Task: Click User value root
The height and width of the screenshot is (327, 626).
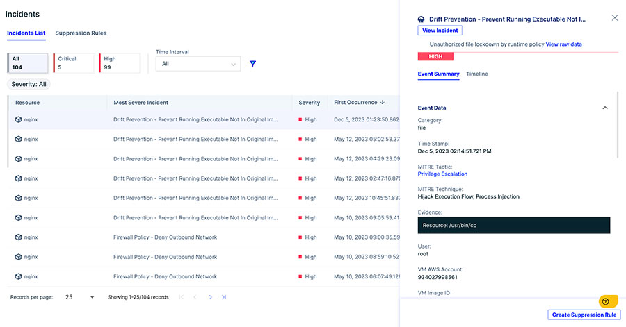Action: pyautogui.click(x=423, y=254)
